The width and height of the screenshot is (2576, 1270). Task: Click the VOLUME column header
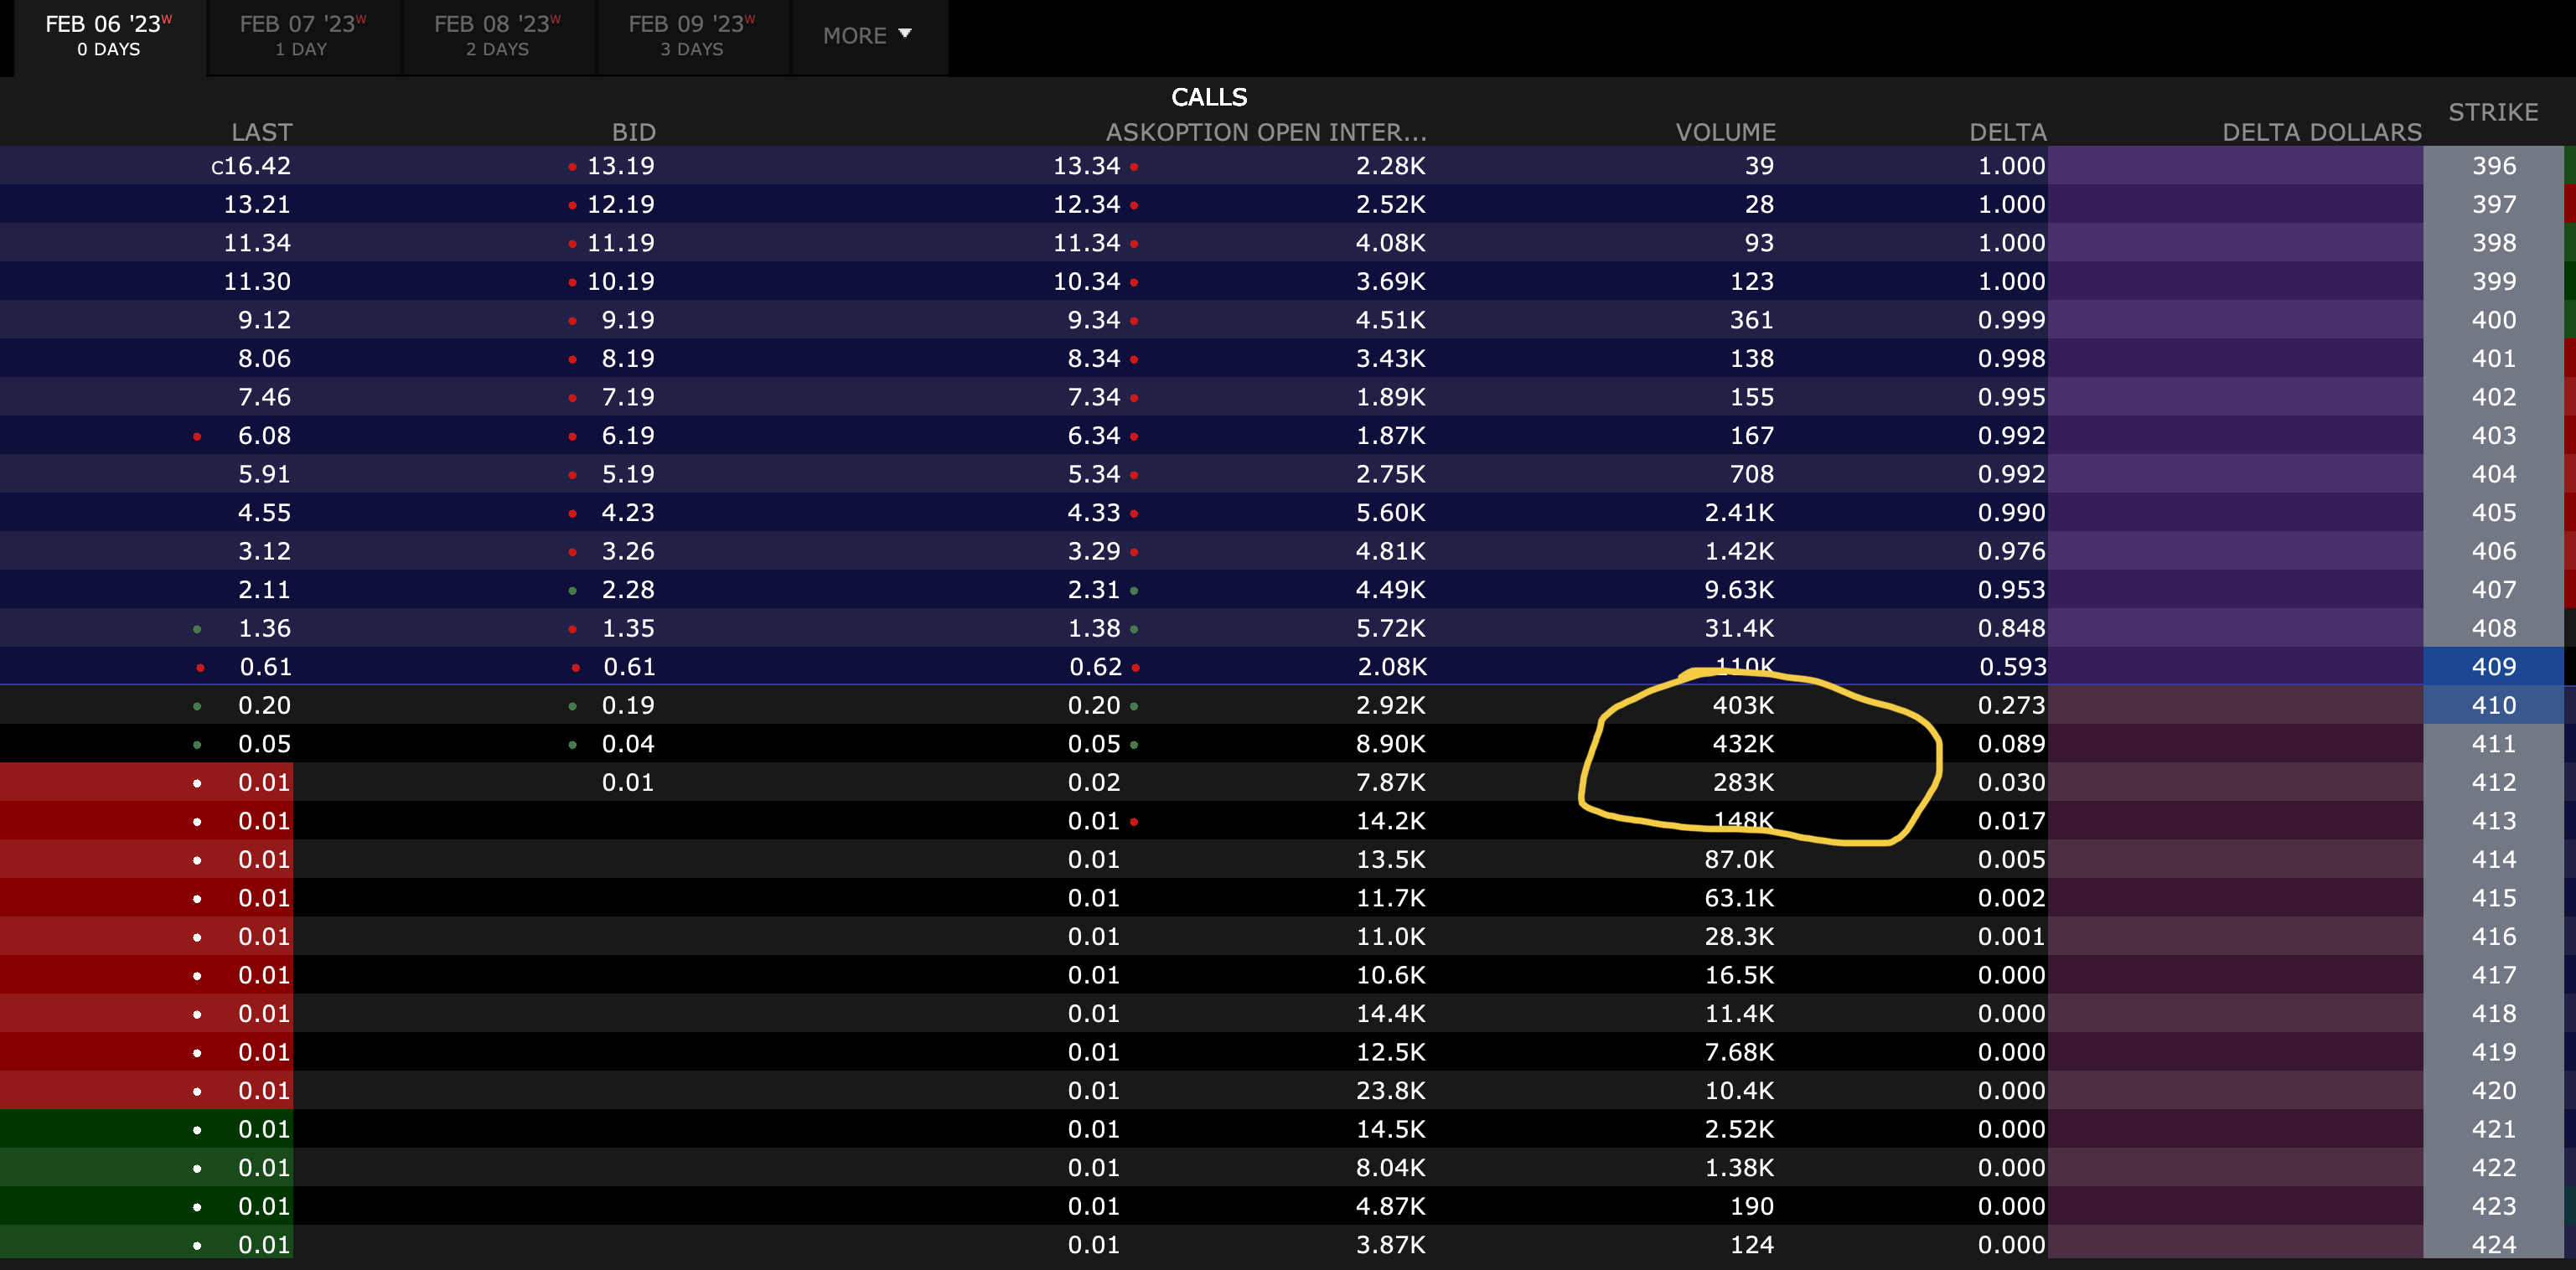tap(1725, 132)
